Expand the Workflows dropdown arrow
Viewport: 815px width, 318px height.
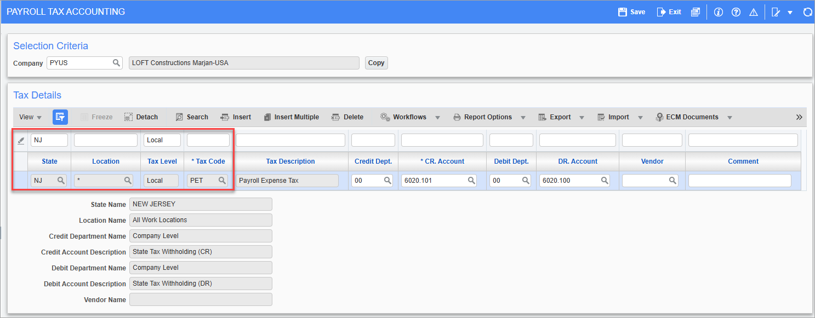[438, 117]
